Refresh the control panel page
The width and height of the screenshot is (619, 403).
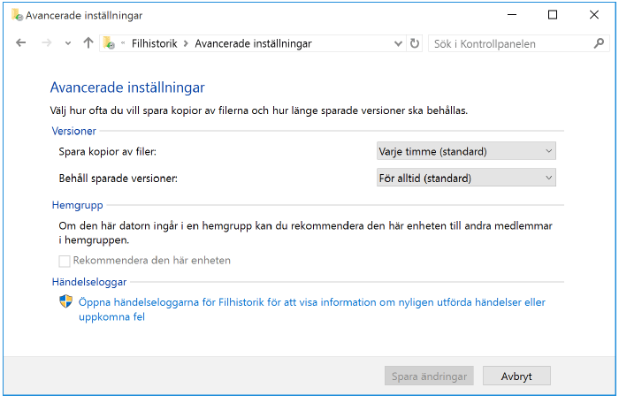415,43
